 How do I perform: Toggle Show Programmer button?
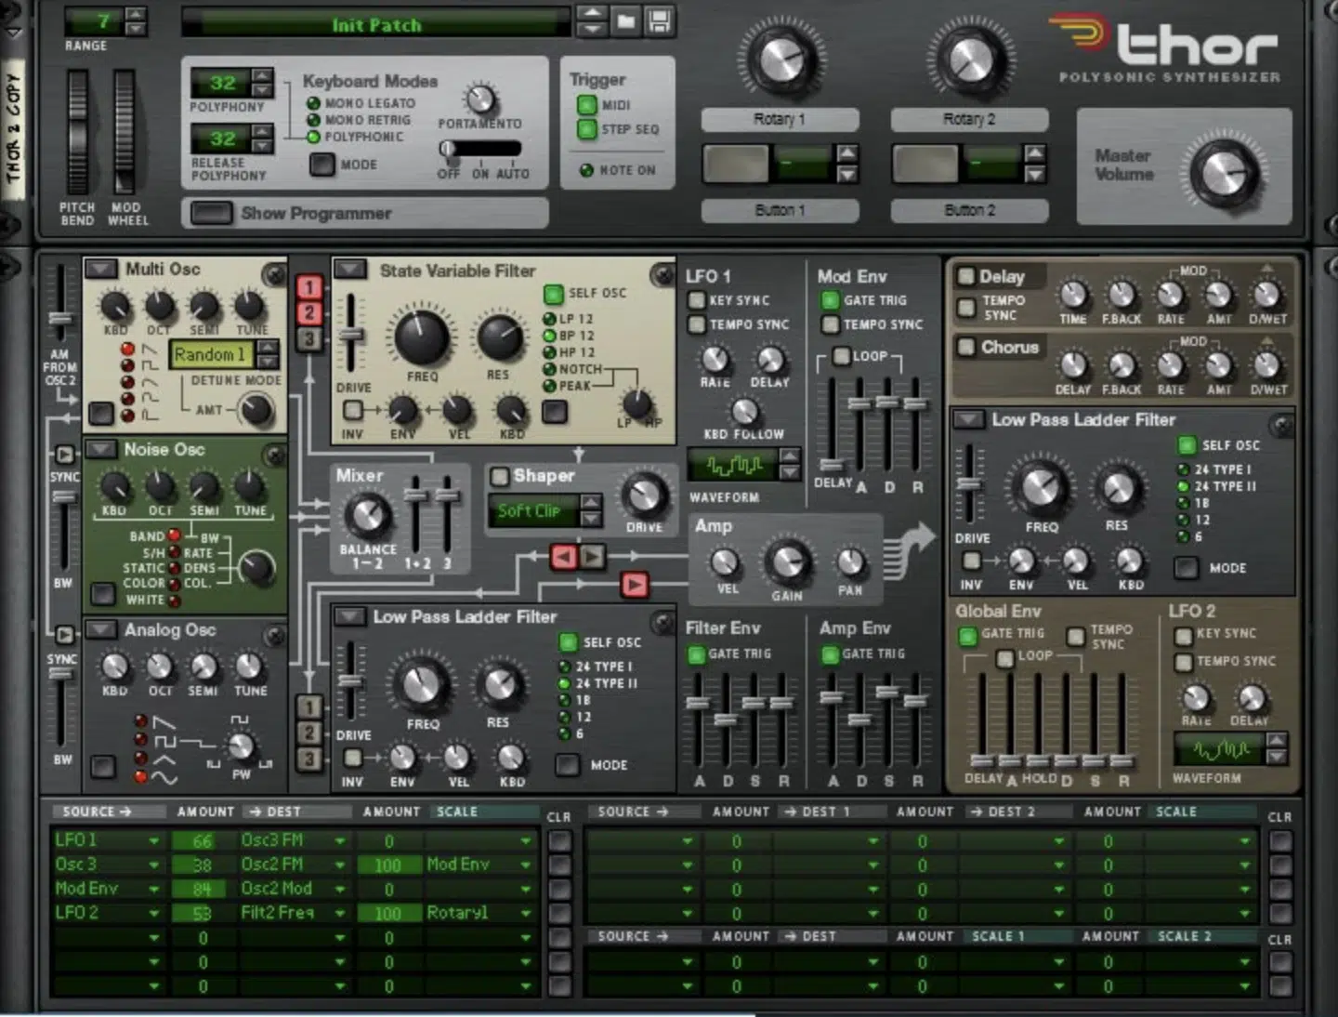click(x=211, y=214)
